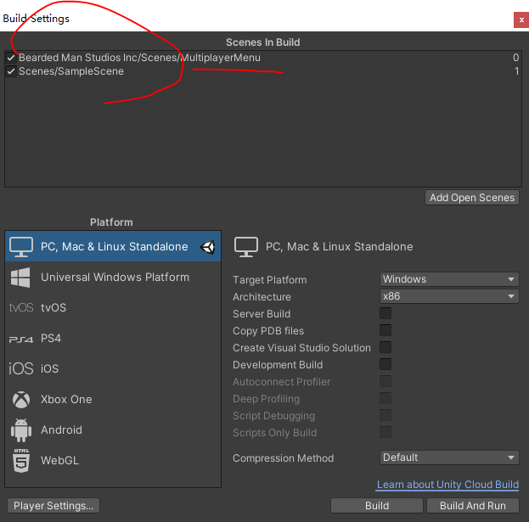
Task: Click the PS4 platform logo icon
Action: [x=21, y=339]
